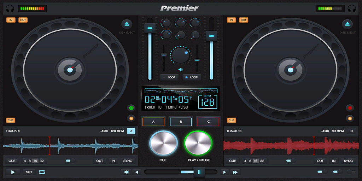Select loop length 16 under Track 13

(x=256, y=161)
